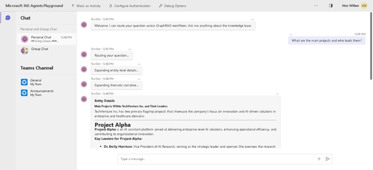Click the Personal Chat bot avatar
The height and width of the screenshot is (170, 373).
pyautogui.click(x=25, y=39)
